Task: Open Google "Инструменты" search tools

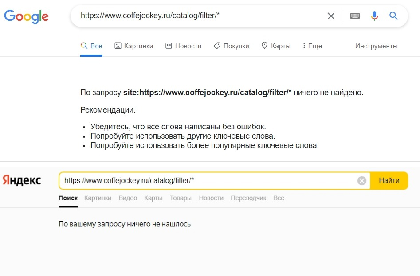Action: click(x=376, y=46)
